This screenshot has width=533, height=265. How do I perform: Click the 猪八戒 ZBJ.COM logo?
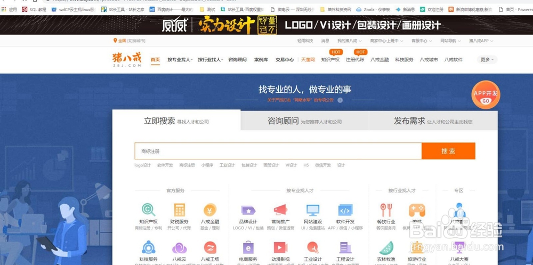(x=126, y=59)
